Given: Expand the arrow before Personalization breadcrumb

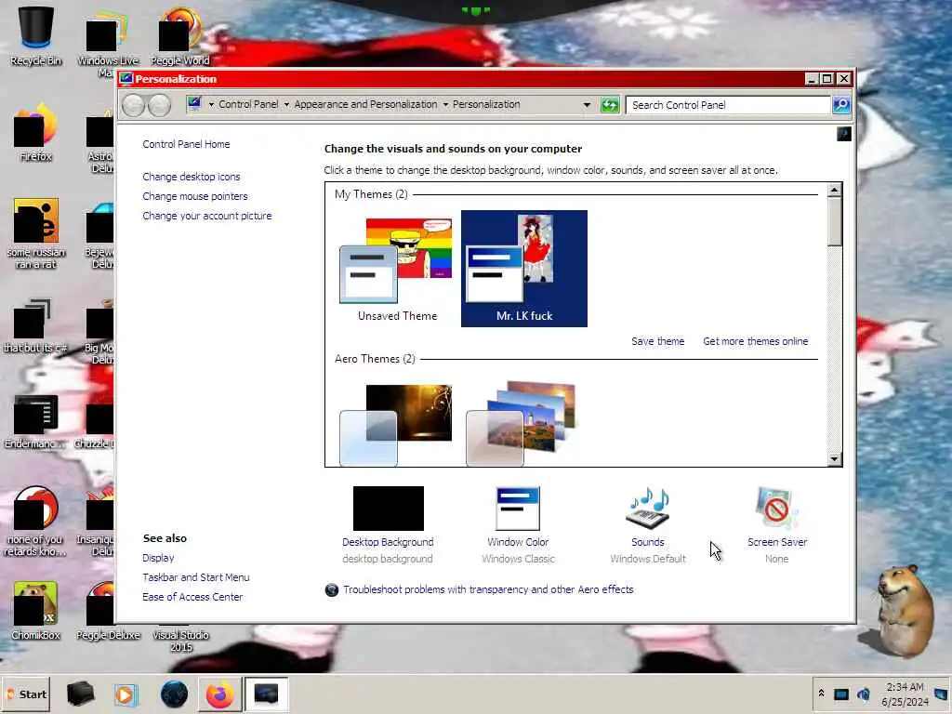Looking at the screenshot, I should [x=445, y=104].
